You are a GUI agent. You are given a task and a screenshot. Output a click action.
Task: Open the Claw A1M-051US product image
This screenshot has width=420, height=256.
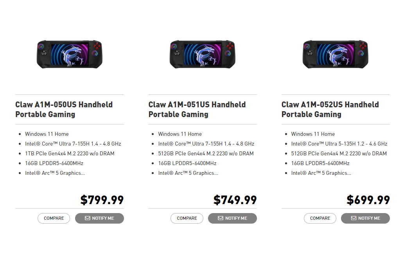[x=203, y=54]
